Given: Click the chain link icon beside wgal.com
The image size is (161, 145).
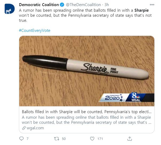Looking at the screenshot, I should click(23, 128).
